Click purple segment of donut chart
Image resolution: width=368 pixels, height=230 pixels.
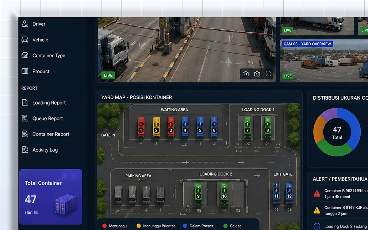click(x=329, y=114)
